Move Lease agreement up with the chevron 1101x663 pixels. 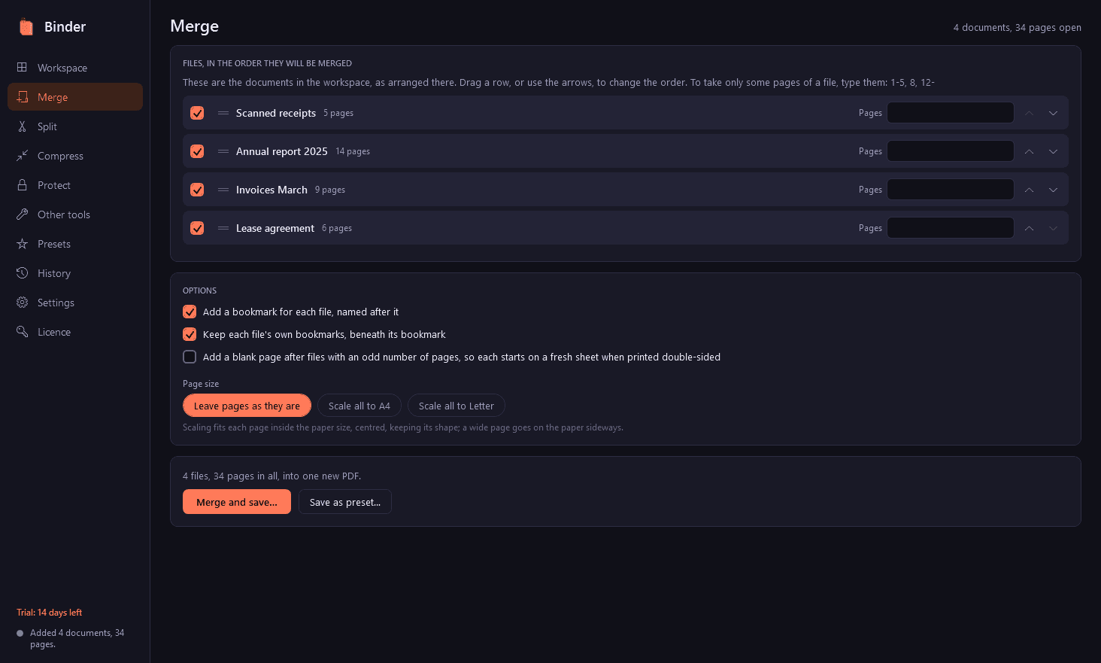(1029, 228)
